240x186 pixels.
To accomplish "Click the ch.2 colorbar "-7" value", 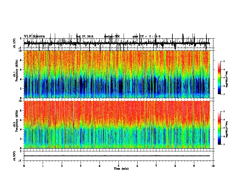I will tap(224, 144).
